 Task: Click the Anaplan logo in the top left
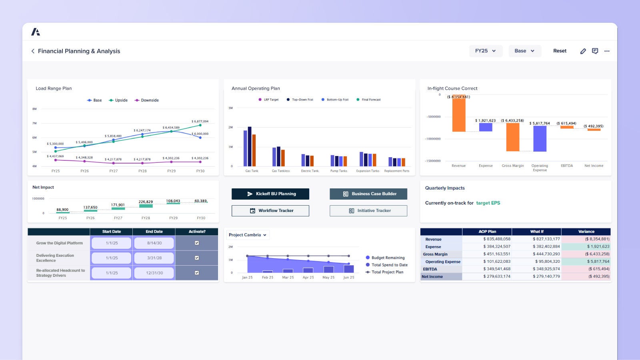(36, 31)
